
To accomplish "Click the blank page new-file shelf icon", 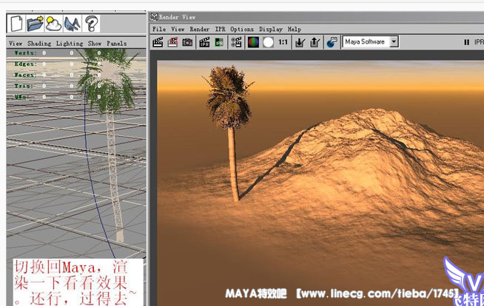I will point(16,24).
